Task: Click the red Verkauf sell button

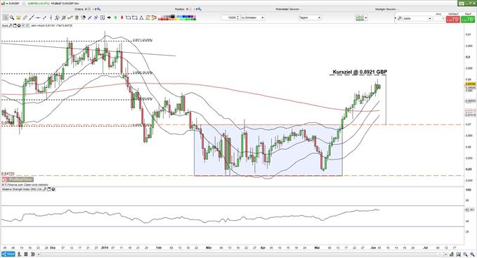Action: 453,20
